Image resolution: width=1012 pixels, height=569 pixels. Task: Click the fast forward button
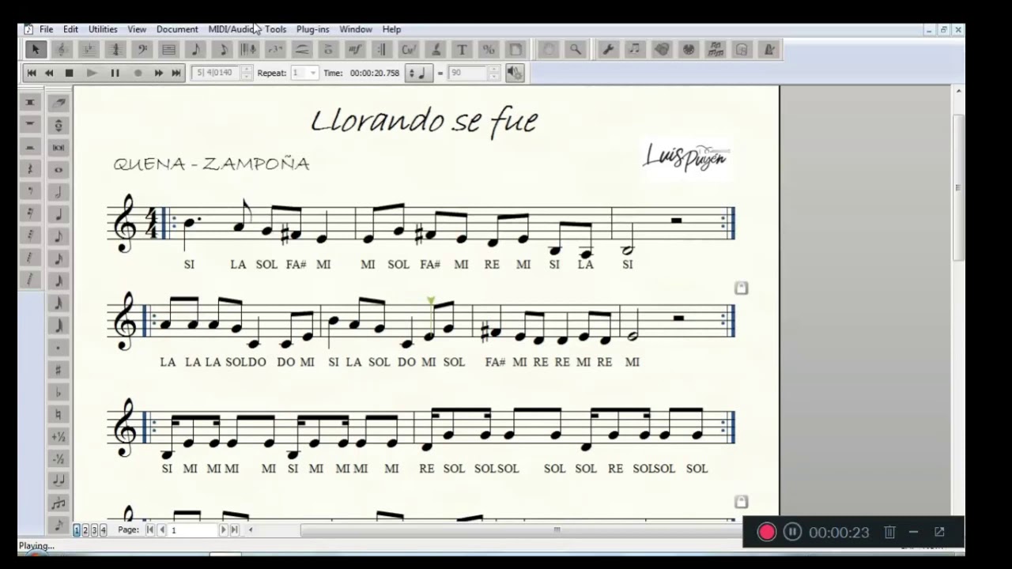pyautogui.click(x=159, y=73)
